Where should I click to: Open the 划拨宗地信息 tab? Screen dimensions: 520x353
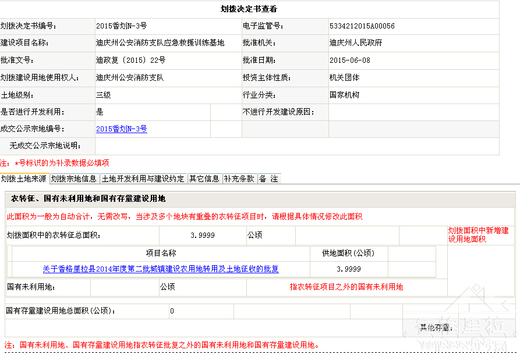pyautogui.click(x=74, y=179)
